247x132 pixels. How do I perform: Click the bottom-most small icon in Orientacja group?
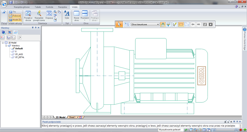click(55, 20)
